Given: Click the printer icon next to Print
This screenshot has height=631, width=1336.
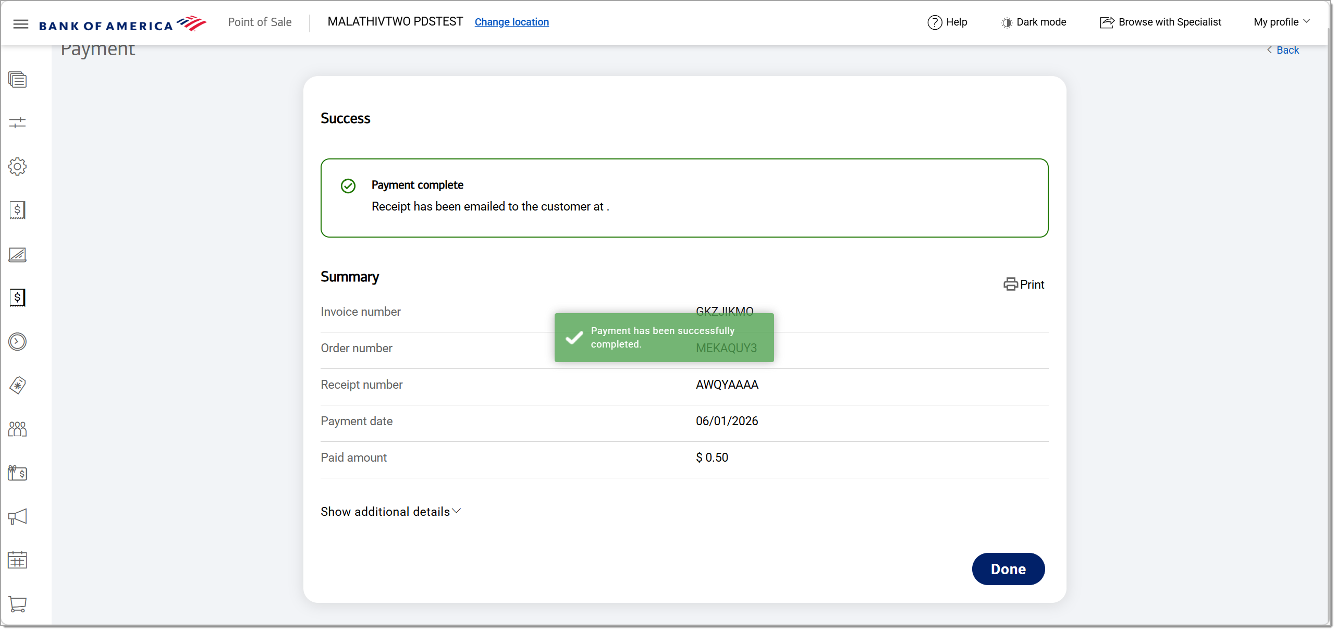Looking at the screenshot, I should (1011, 284).
